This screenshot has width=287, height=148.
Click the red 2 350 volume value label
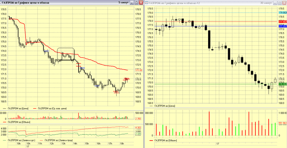tap(138, 119)
